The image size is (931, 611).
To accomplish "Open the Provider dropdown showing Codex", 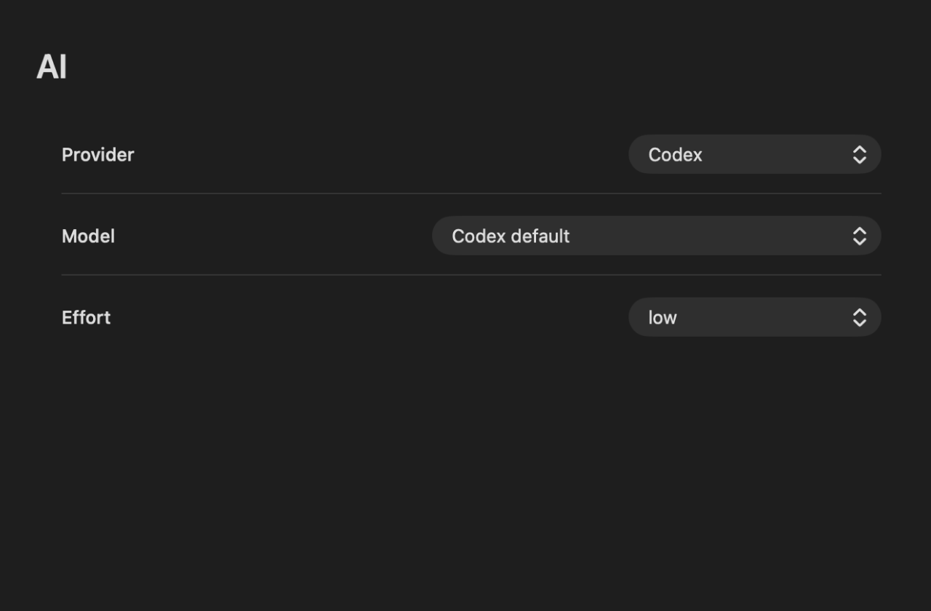I will (x=754, y=154).
